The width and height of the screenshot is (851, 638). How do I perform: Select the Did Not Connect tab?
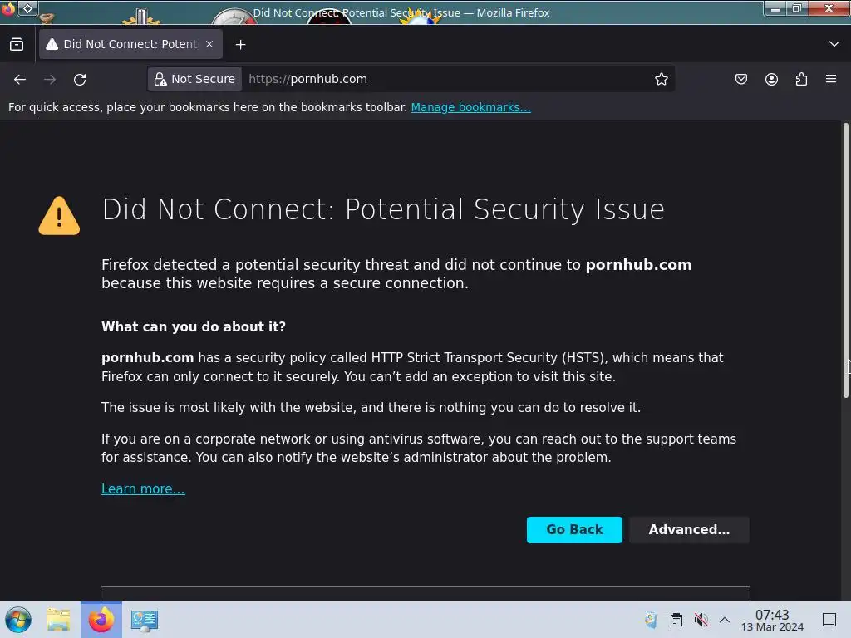click(130, 44)
